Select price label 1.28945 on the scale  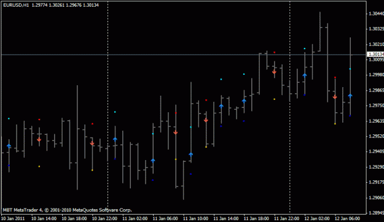[x=376, y=213]
